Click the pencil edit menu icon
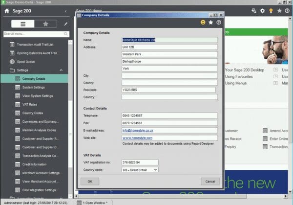 pos(65,24)
